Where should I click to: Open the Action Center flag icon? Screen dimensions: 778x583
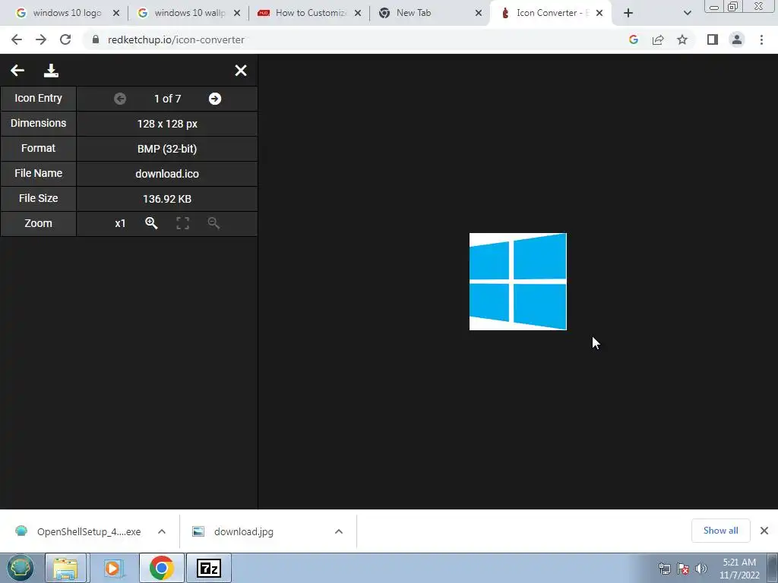point(683,569)
